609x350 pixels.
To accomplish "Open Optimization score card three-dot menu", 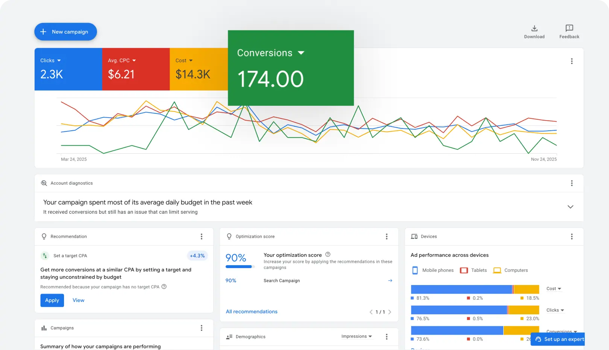I will (x=386, y=237).
